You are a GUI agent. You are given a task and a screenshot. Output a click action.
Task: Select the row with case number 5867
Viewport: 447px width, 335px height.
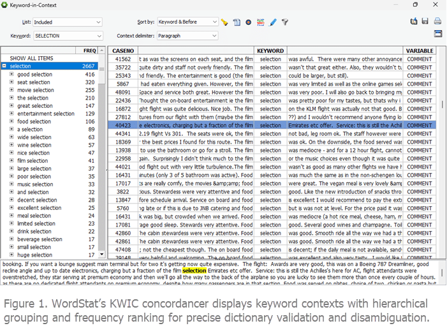(272, 84)
